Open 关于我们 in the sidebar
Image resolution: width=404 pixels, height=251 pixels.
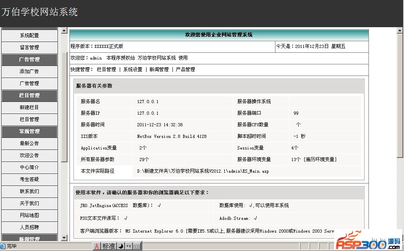30,203
